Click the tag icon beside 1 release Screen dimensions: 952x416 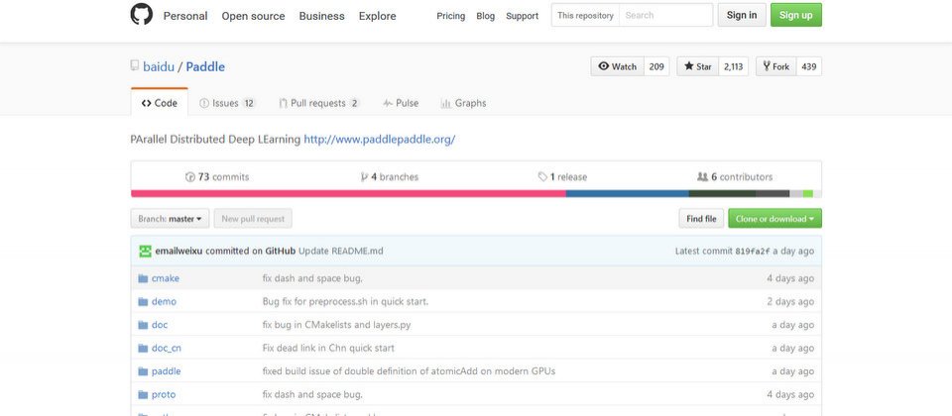(x=542, y=177)
